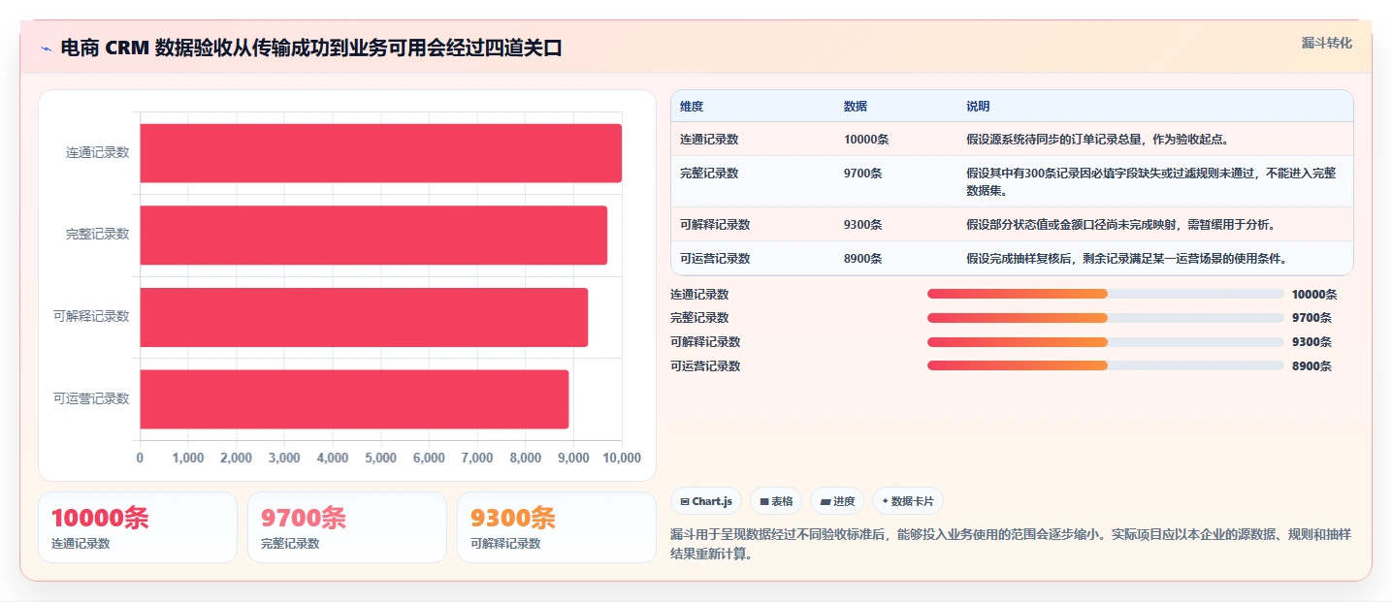Click the 可运营记录数 progress bar

(1106, 365)
